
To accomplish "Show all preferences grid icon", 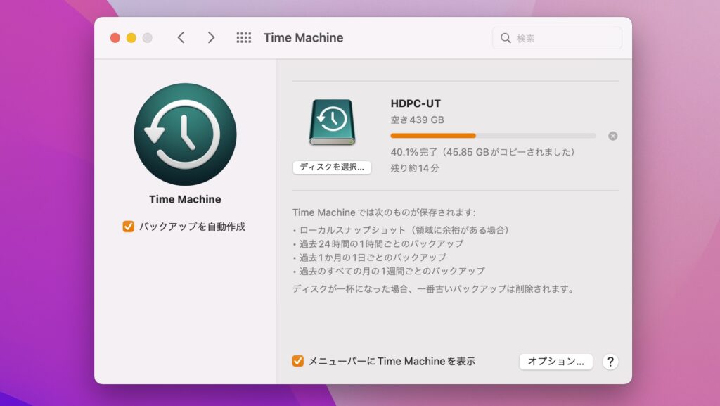I will click(244, 38).
